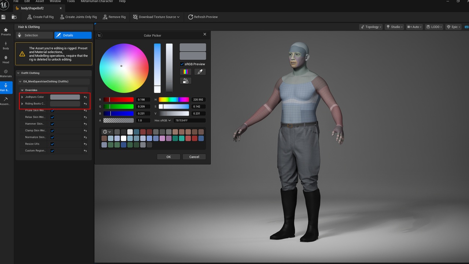Open the Auto camera dropdown
Screen dimensions: 469x264
[x=415, y=27]
